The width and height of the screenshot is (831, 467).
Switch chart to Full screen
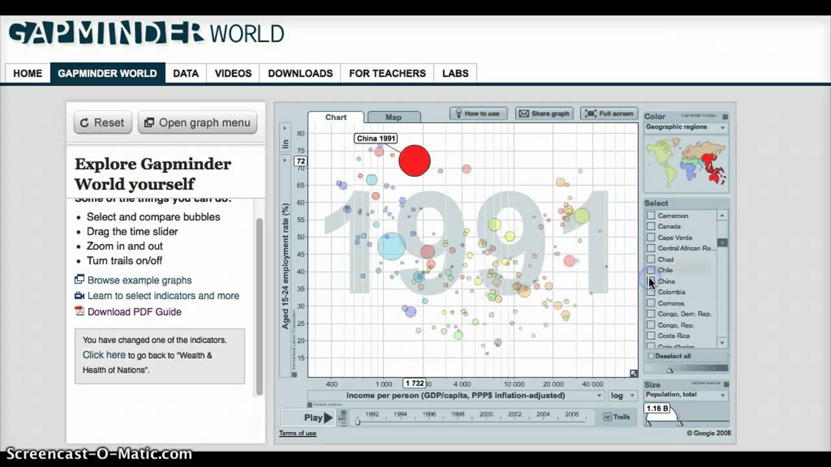pos(608,114)
